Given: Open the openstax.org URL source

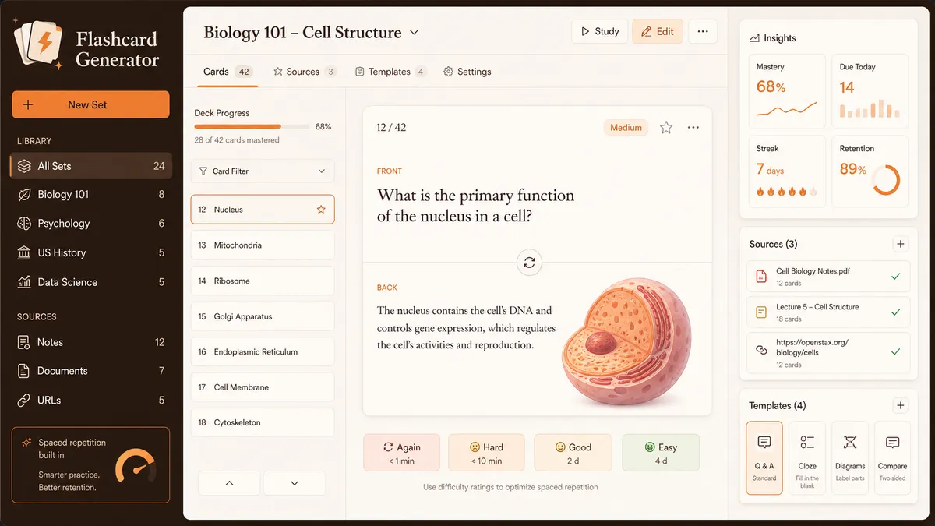Looking at the screenshot, I should (828, 352).
